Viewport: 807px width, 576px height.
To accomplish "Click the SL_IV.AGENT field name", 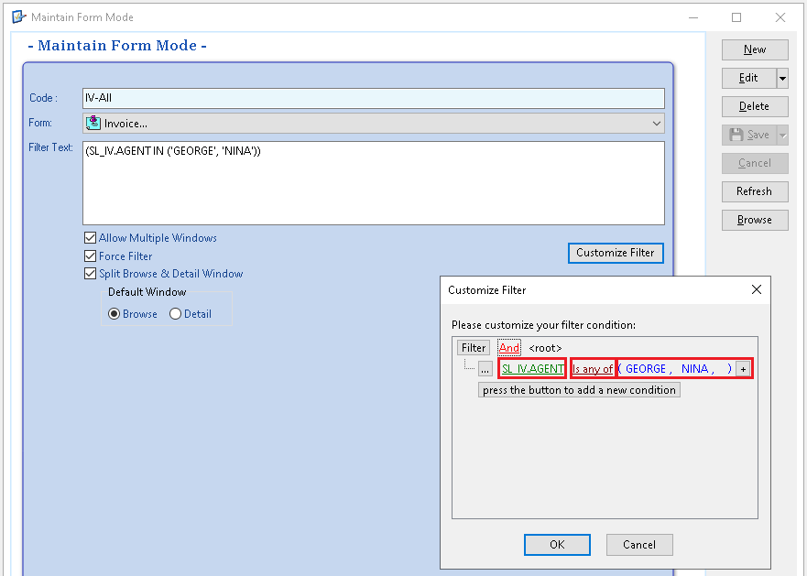I will coord(532,368).
